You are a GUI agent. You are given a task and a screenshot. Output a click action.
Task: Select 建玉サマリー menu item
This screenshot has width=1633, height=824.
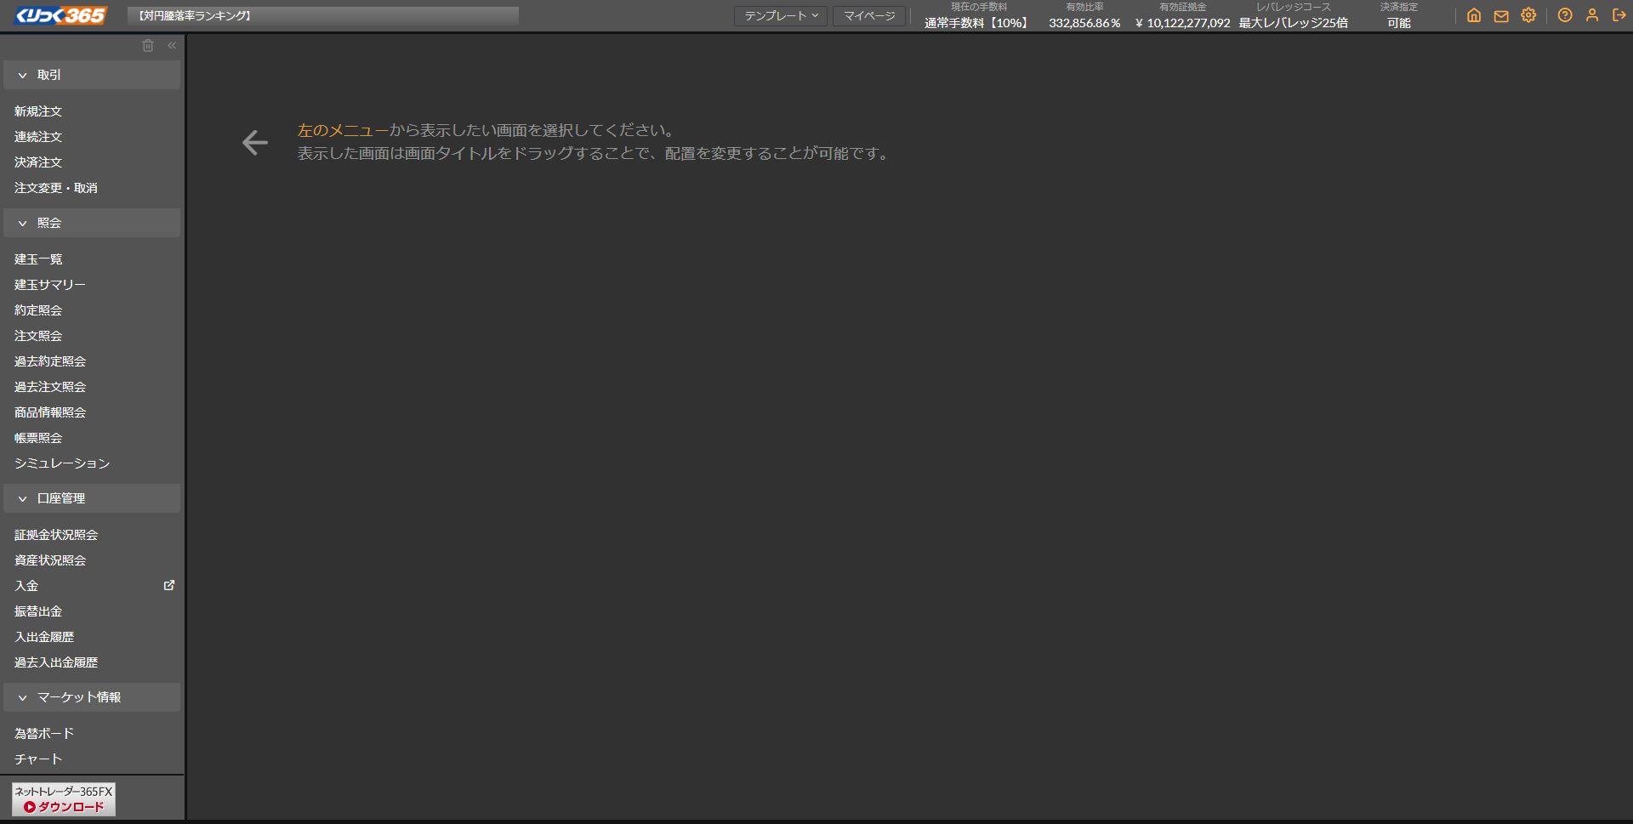50,285
